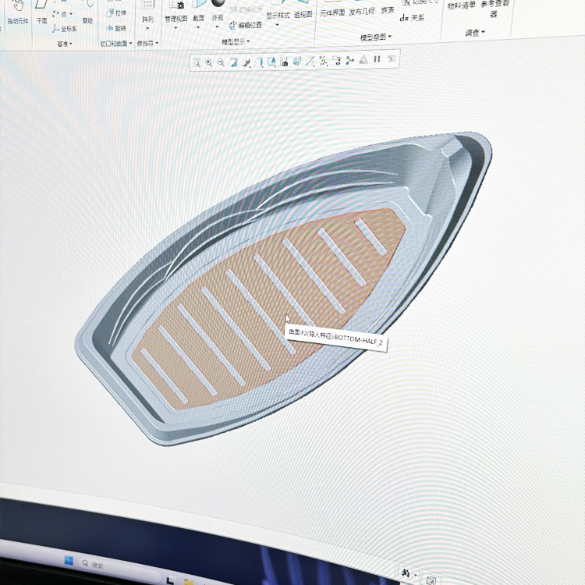Click the Refit zoom icon in graphics toolbar
The image size is (585, 585).
click(197, 62)
